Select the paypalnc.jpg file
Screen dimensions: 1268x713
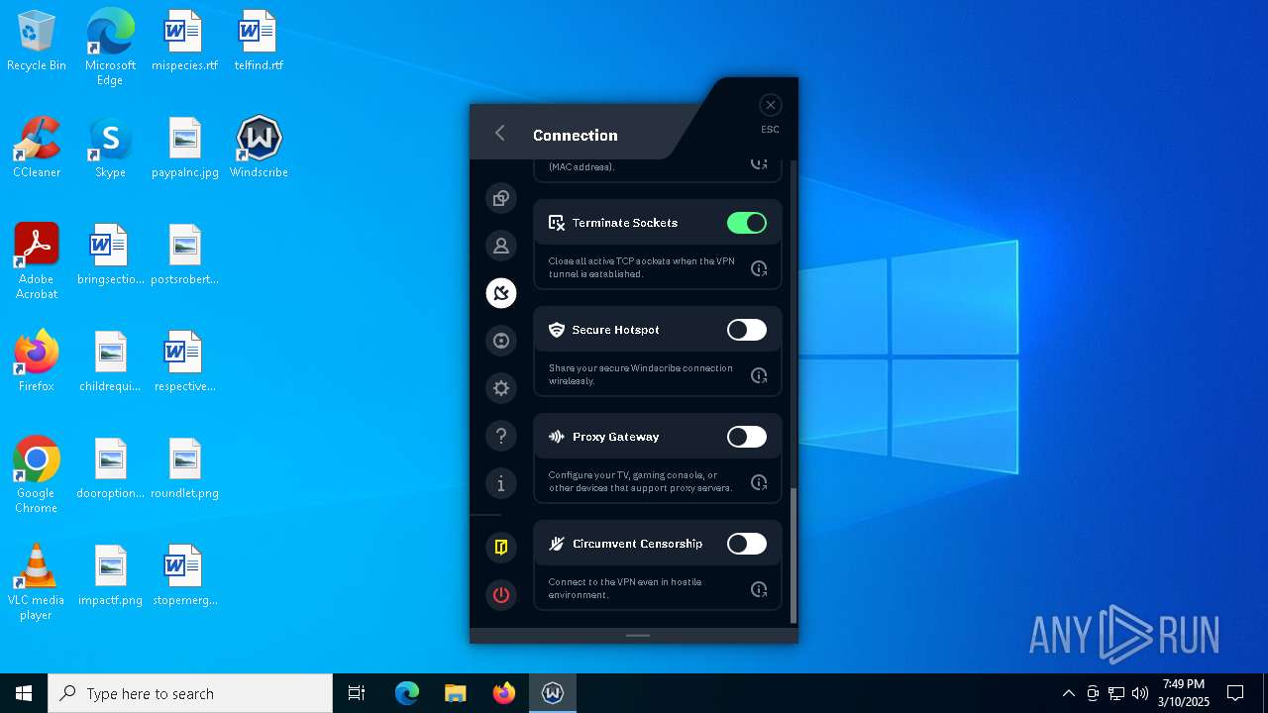pyautogui.click(x=185, y=148)
